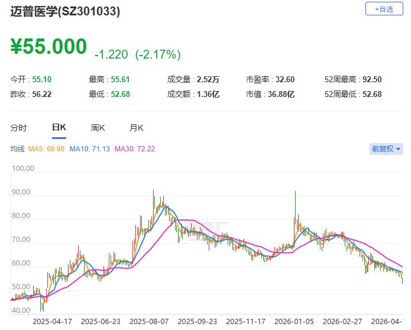Click the 2025-08-07 date axis label
The height and width of the screenshot is (330, 411).
(149, 321)
